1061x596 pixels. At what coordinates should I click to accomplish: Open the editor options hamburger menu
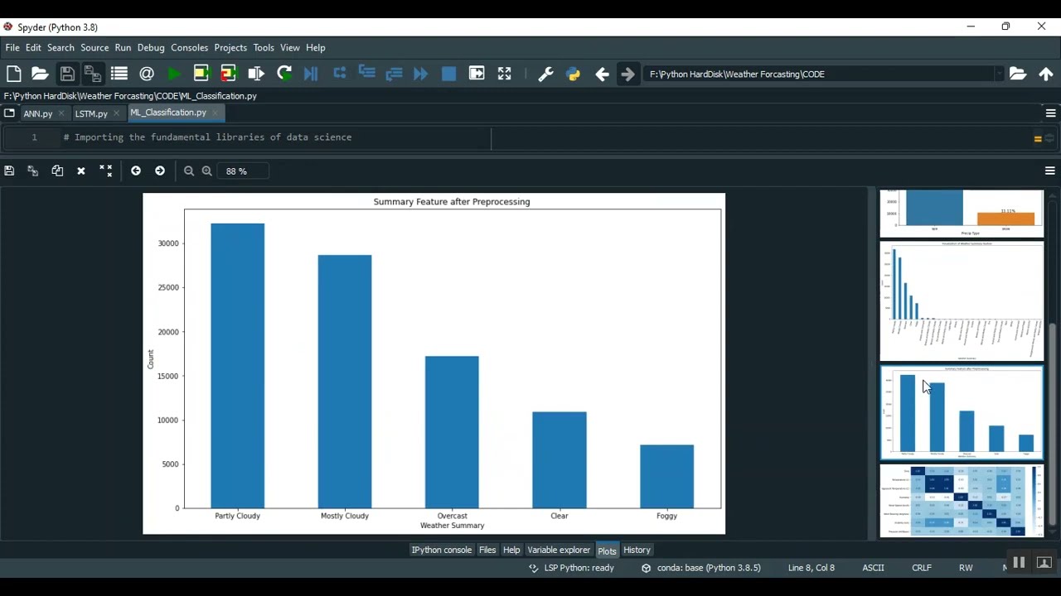1050,113
